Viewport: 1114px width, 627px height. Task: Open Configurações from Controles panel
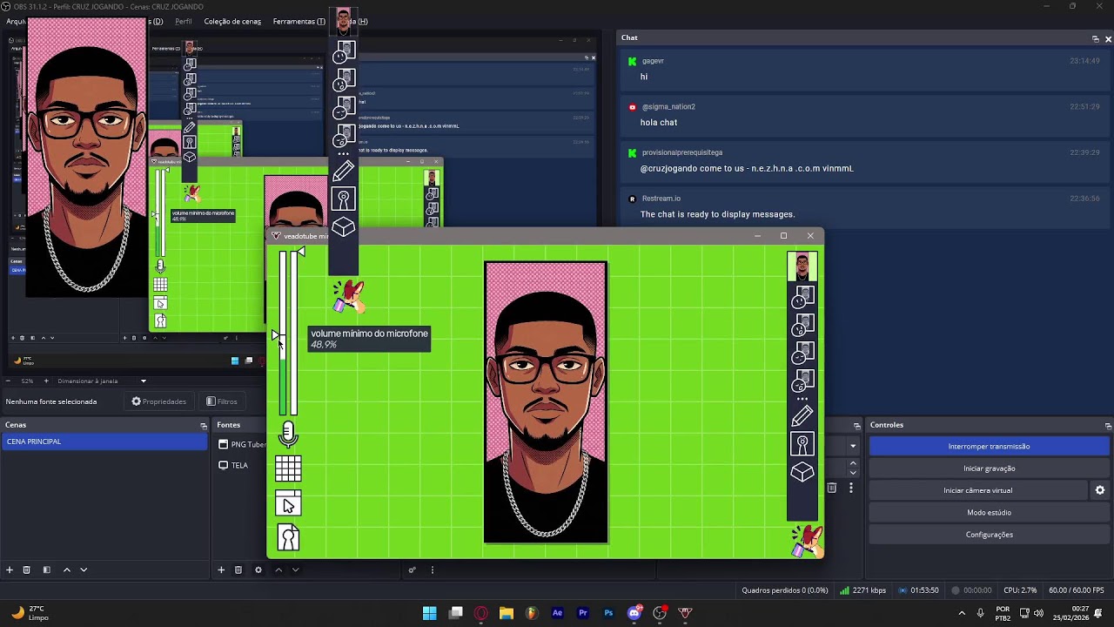[989, 535]
